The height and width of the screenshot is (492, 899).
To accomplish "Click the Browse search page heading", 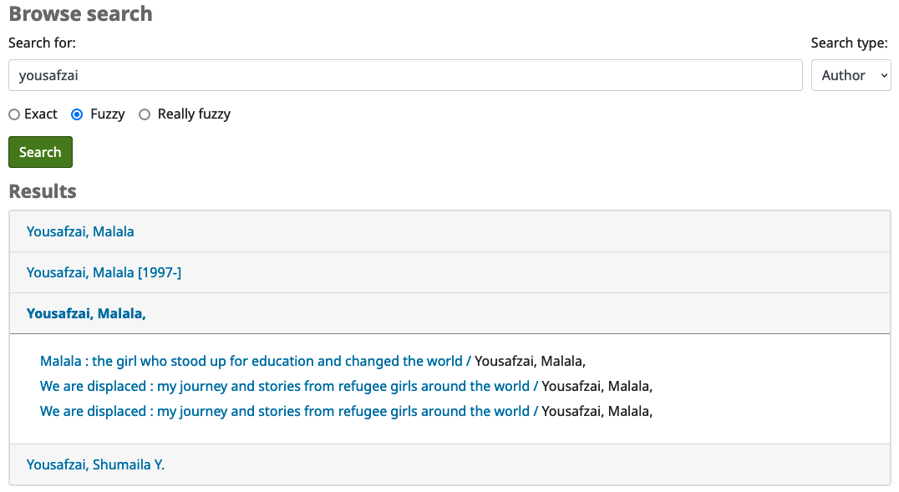I will [80, 14].
